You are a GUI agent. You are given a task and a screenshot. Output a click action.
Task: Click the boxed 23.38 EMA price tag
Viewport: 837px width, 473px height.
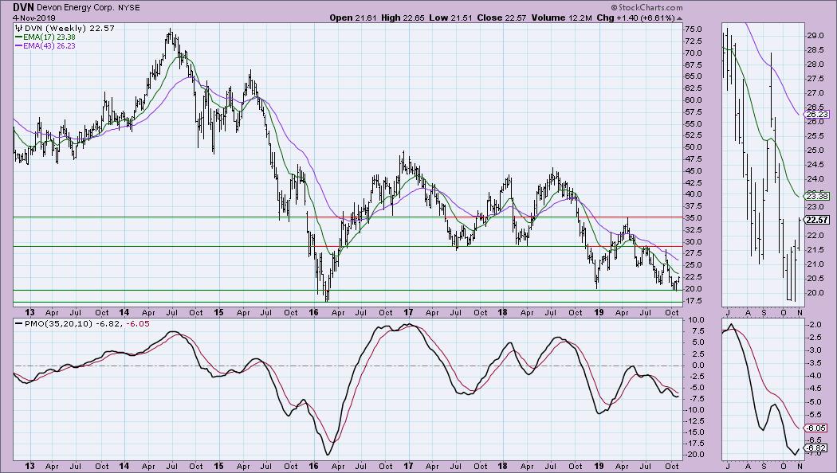coord(817,196)
